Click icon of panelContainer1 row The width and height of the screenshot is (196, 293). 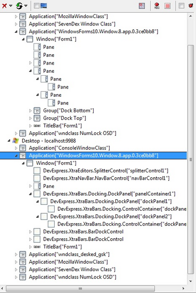pyautogui.click(x=37, y=194)
